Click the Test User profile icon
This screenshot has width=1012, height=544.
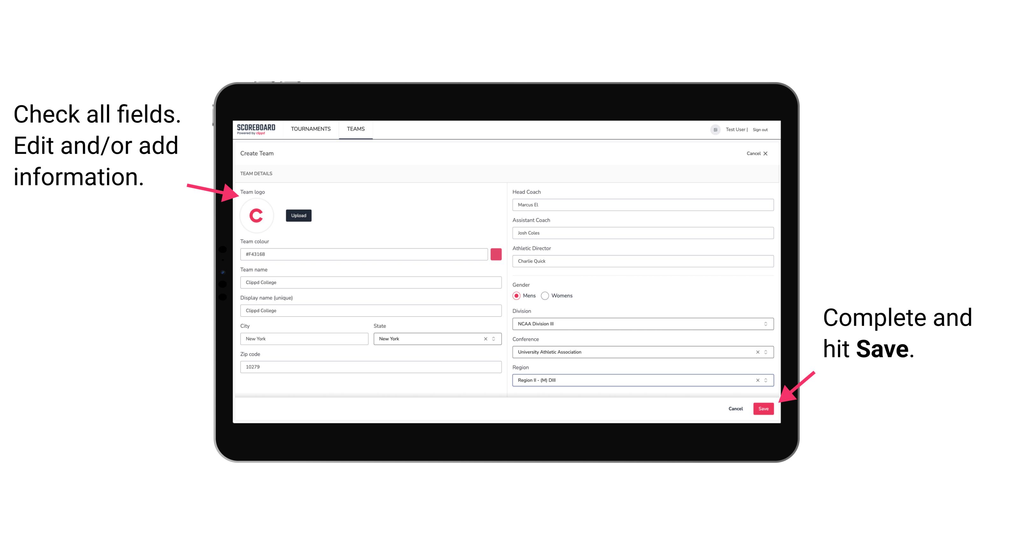[x=714, y=129]
